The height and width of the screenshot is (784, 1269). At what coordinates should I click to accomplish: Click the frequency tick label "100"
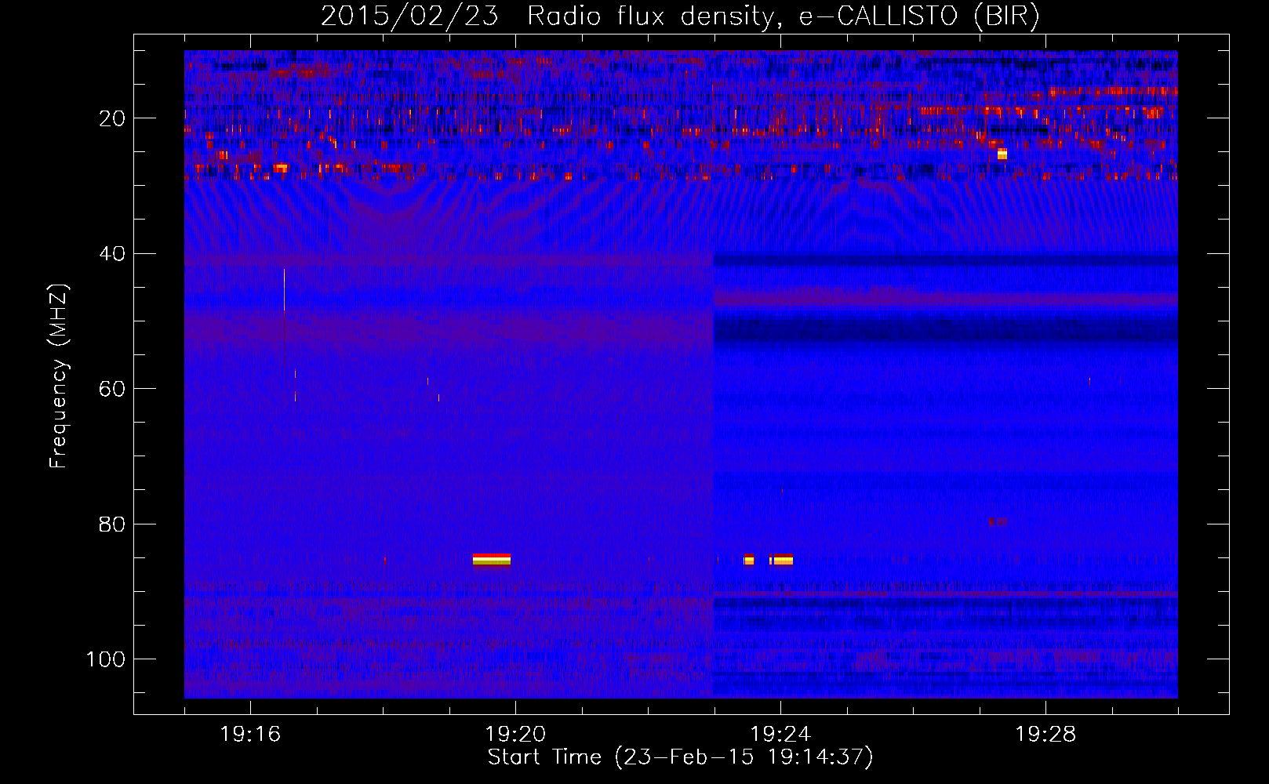(106, 659)
